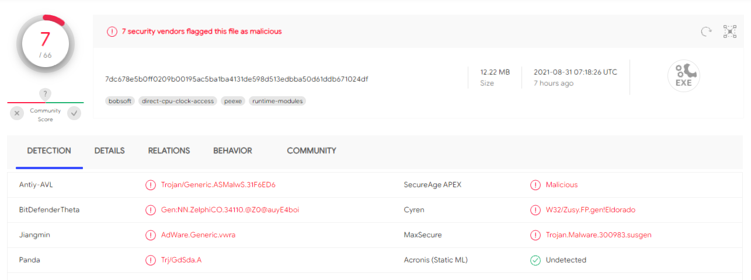This screenshot has width=751, height=280.
Task: Click the file SHA-256 hash text
Action: pos(237,79)
